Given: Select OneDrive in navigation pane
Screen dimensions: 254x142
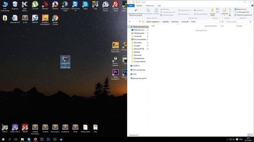Looking at the screenshot, I should 136,66.
